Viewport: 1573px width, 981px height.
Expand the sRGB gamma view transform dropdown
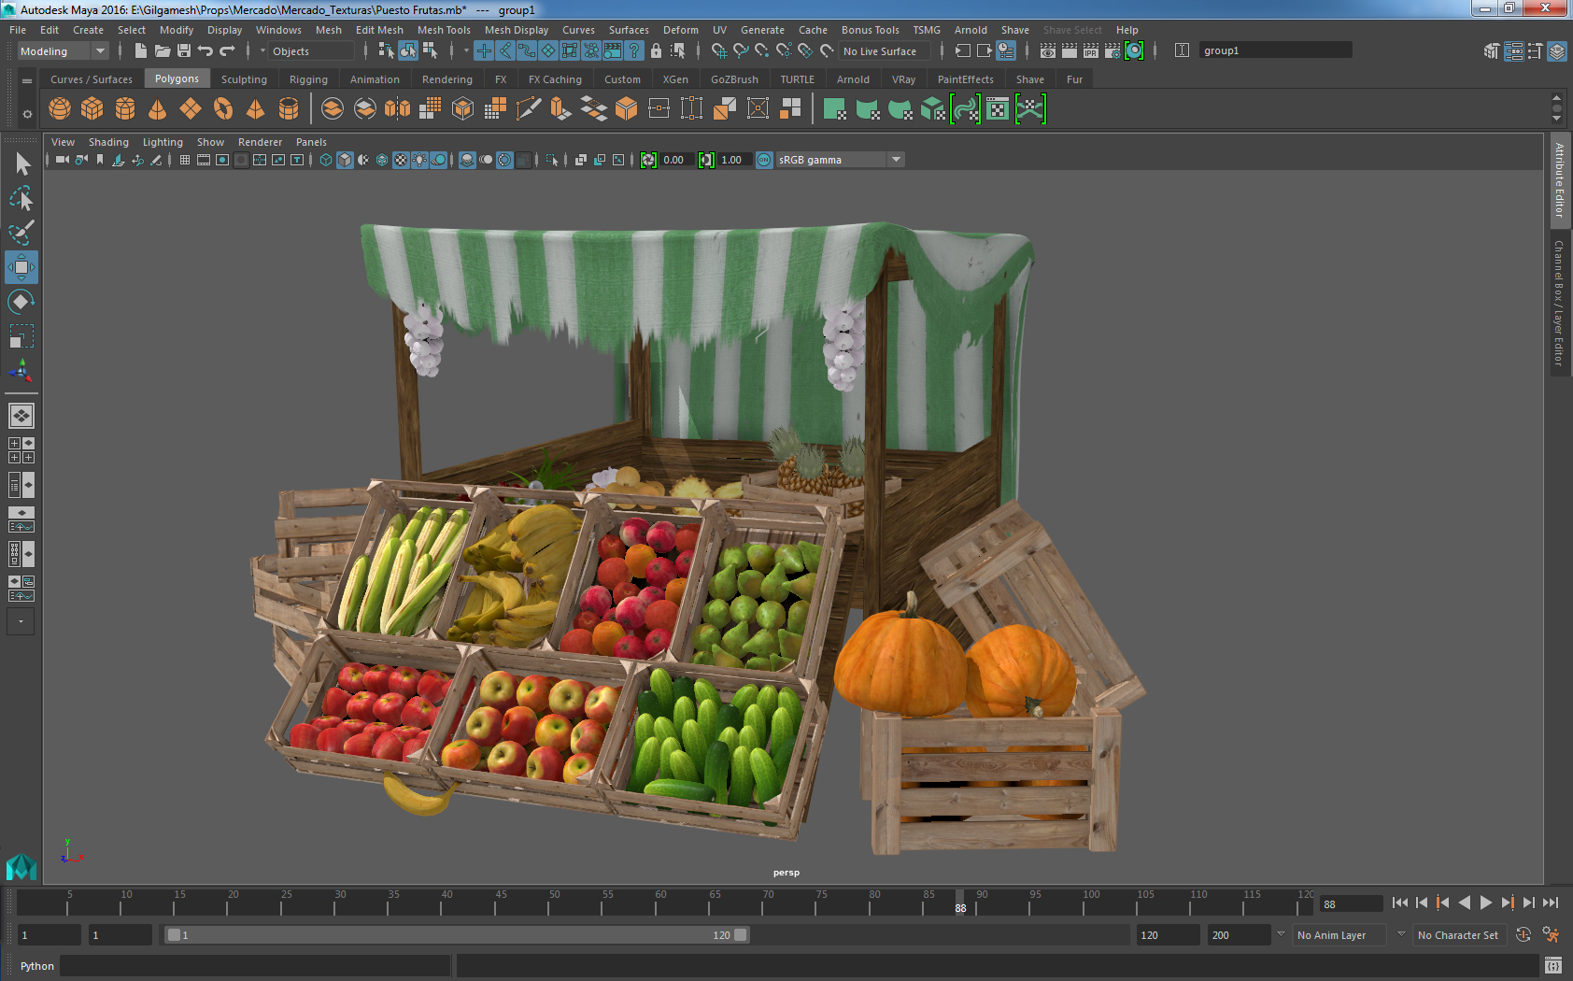896,160
